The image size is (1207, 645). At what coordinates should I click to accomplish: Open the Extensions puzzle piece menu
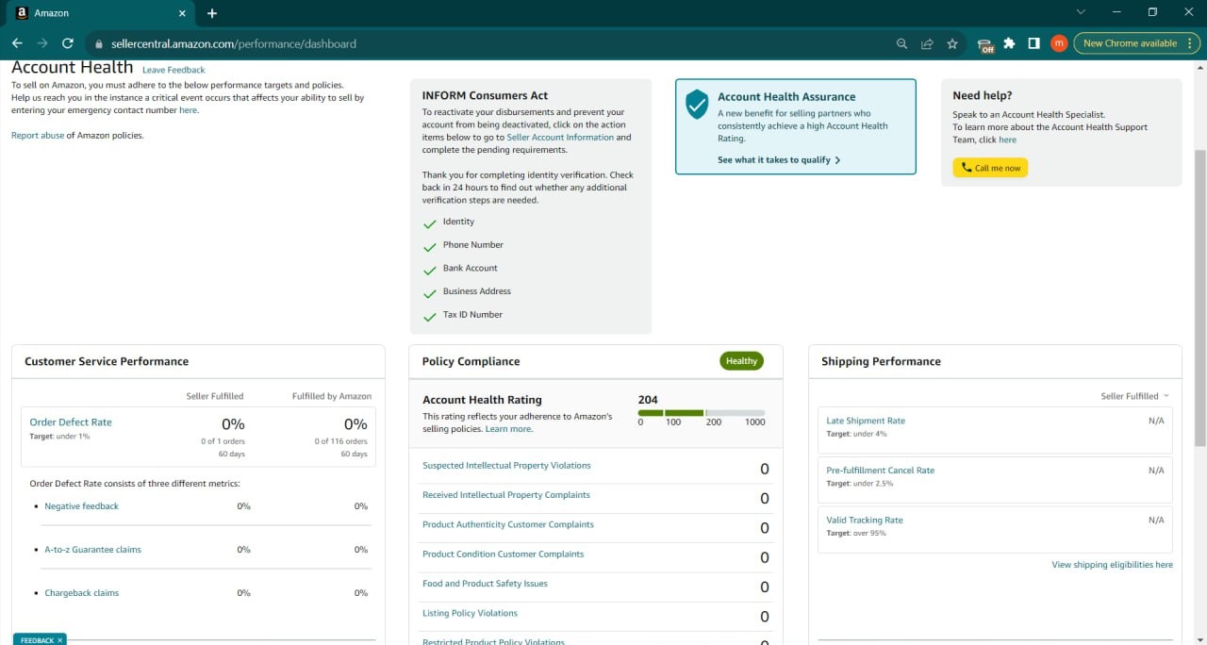[x=1010, y=43]
